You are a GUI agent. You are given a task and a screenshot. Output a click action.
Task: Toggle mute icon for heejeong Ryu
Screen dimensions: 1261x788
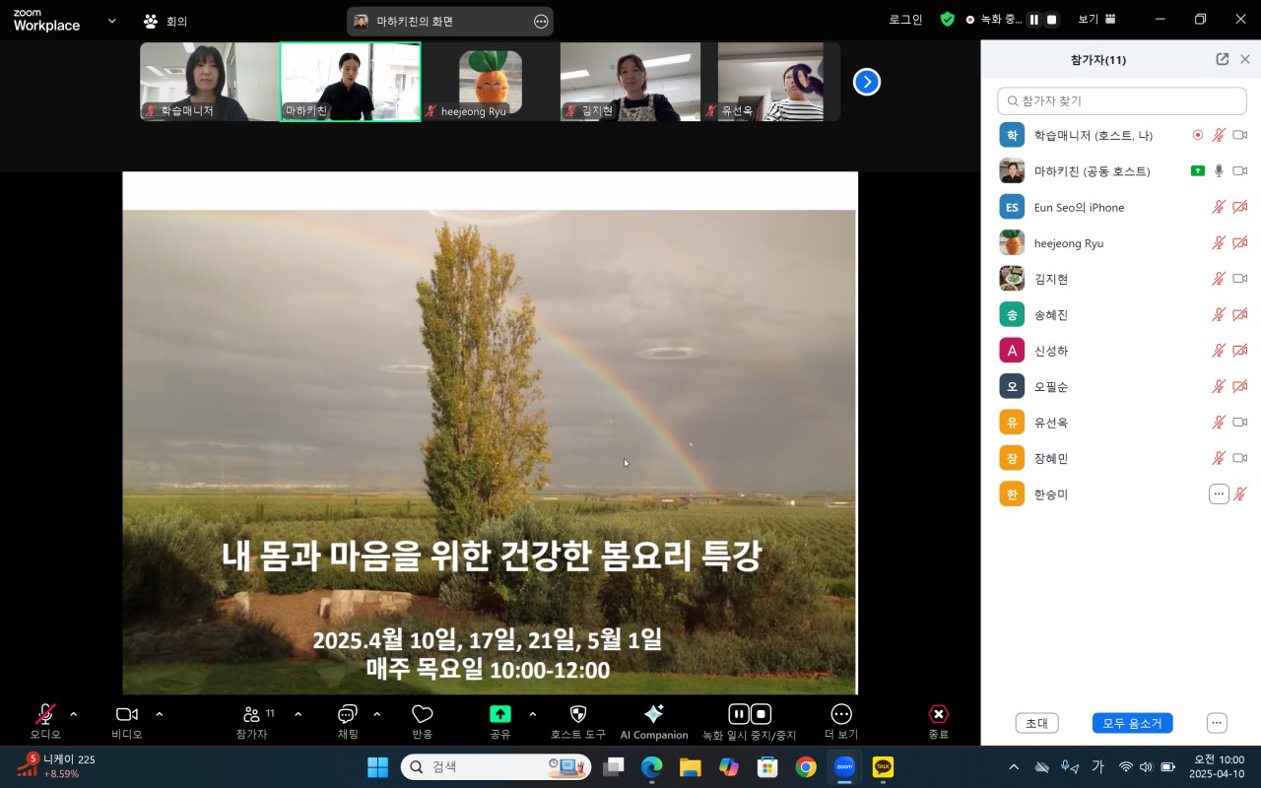coord(1219,243)
